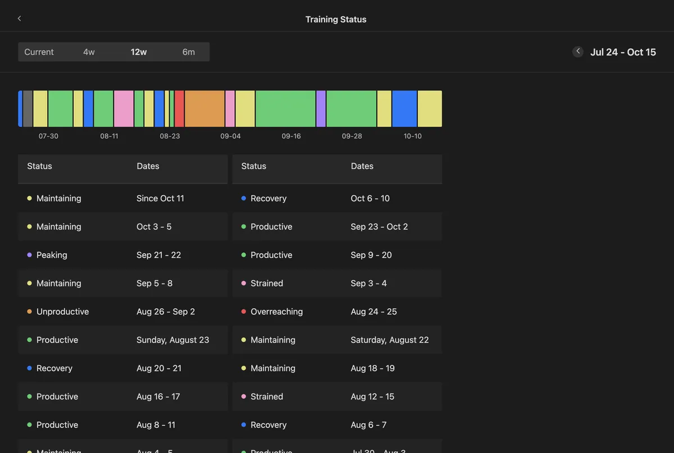The height and width of the screenshot is (453, 674).
Task: Select the Strained row dated Sep 3 - 4
Action: pyautogui.click(x=337, y=283)
